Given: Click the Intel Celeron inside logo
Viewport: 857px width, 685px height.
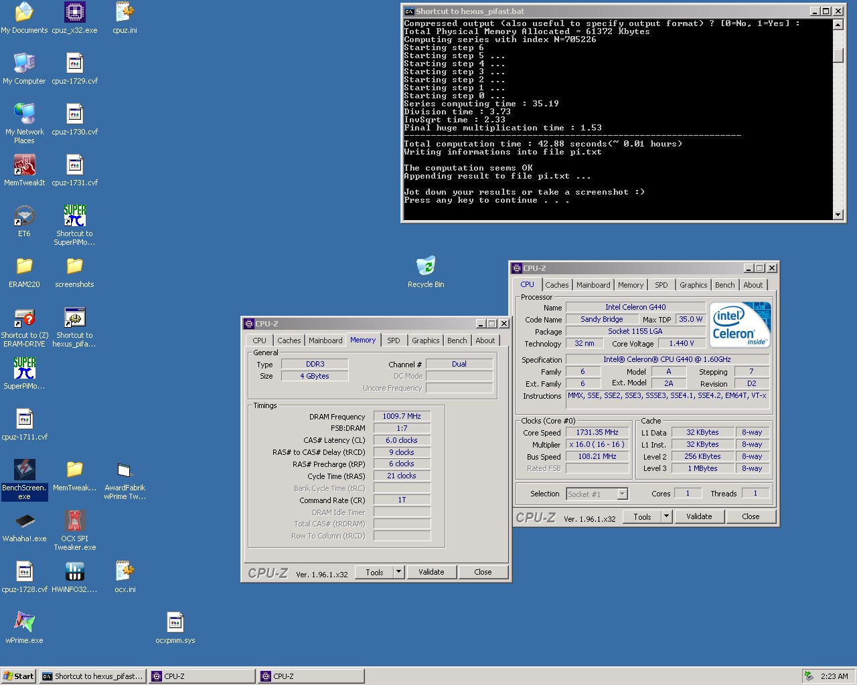Looking at the screenshot, I should tap(741, 324).
